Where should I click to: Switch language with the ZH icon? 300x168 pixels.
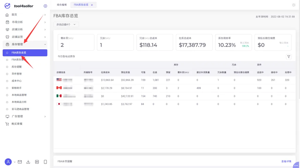tap(37, 162)
